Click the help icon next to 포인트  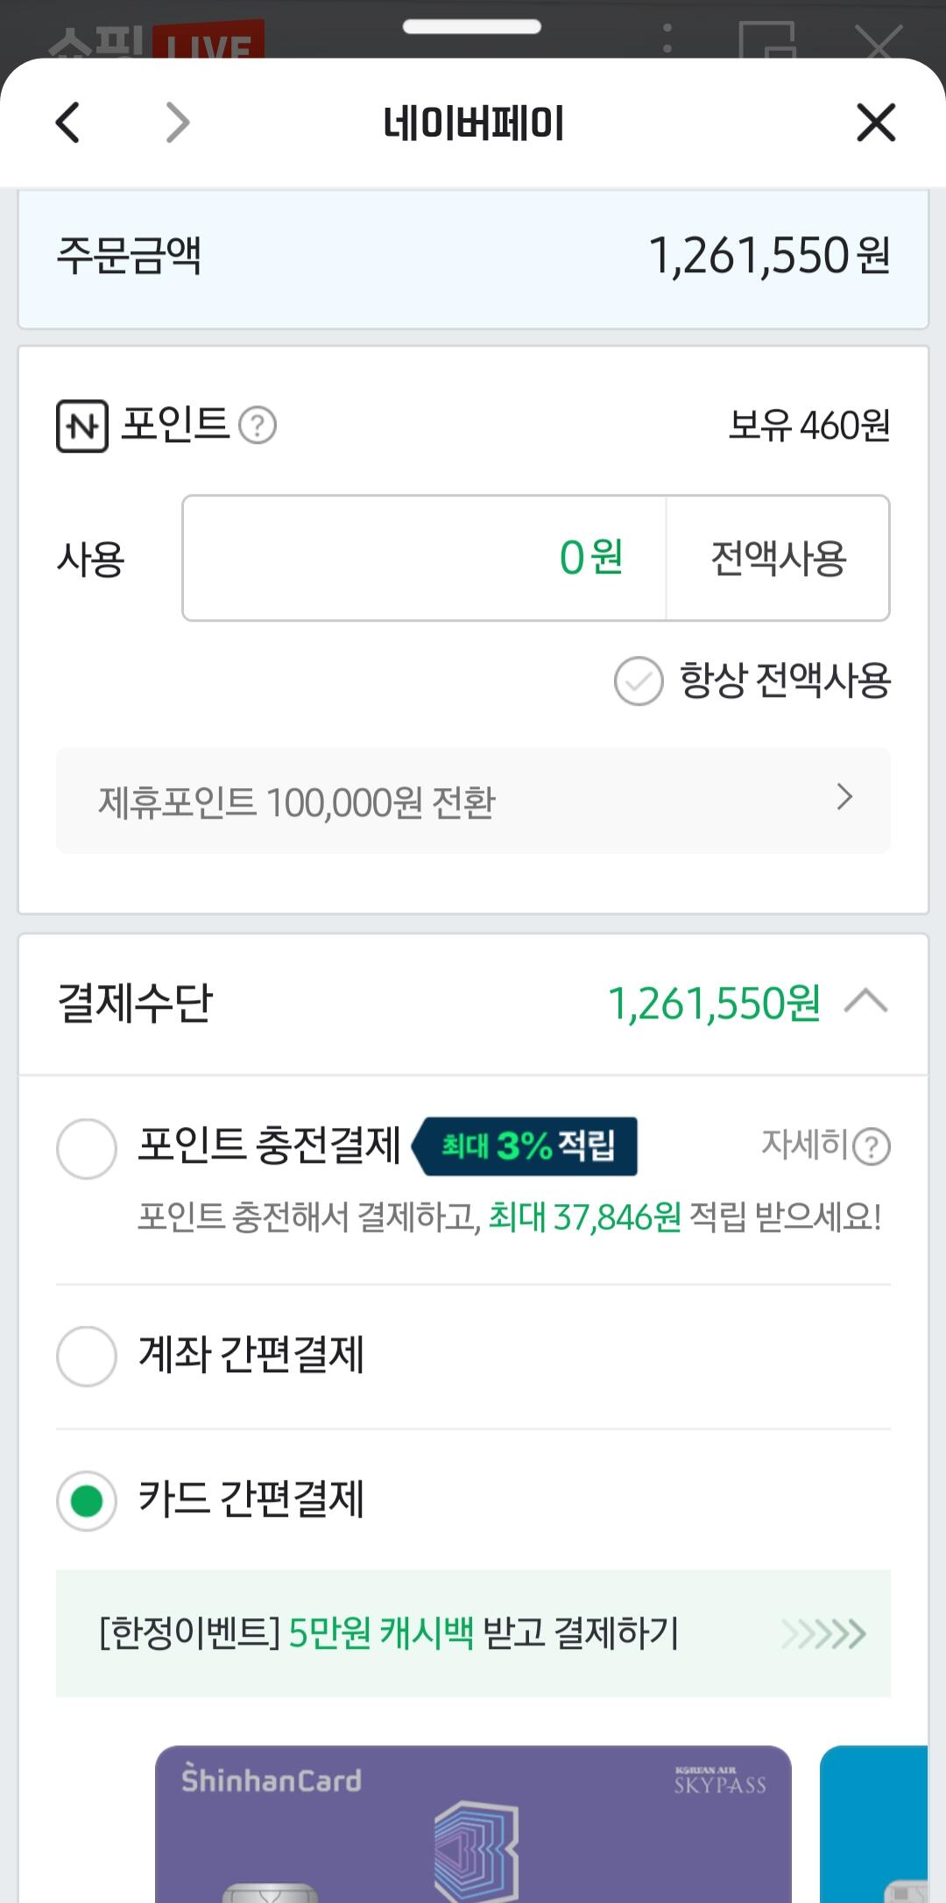click(x=258, y=426)
